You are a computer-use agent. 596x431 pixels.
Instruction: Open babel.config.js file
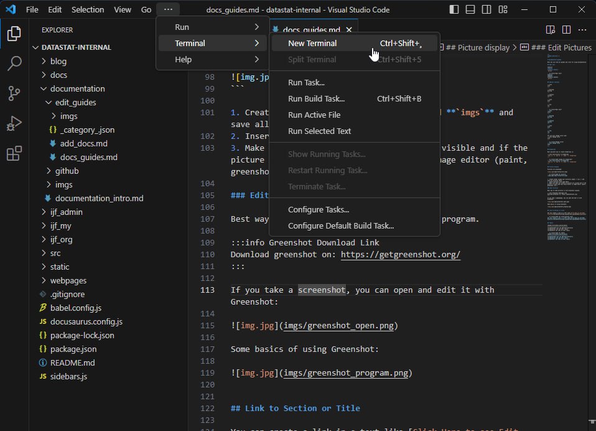[x=108, y=308]
